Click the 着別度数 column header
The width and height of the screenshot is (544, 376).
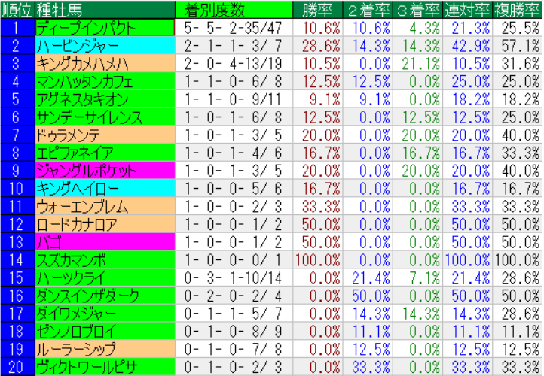215,10
